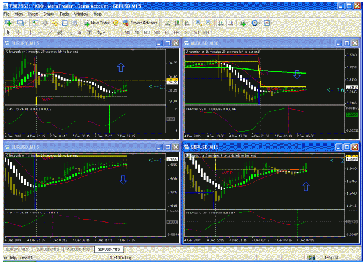Switch timeframe to M5
The height and width of the screenshot is (262, 363).
(137, 32)
